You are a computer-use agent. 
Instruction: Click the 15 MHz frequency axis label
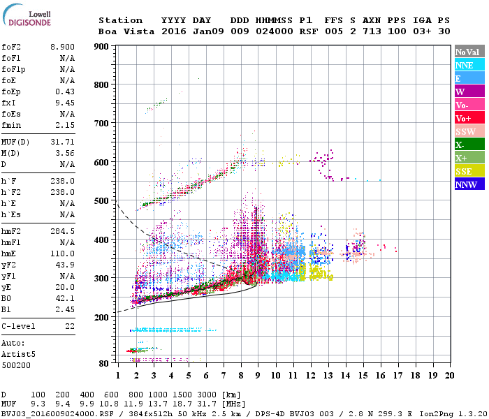[x=363, y=376]
